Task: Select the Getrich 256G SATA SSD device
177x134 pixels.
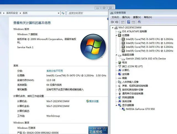Action: [x=146, y=59]
